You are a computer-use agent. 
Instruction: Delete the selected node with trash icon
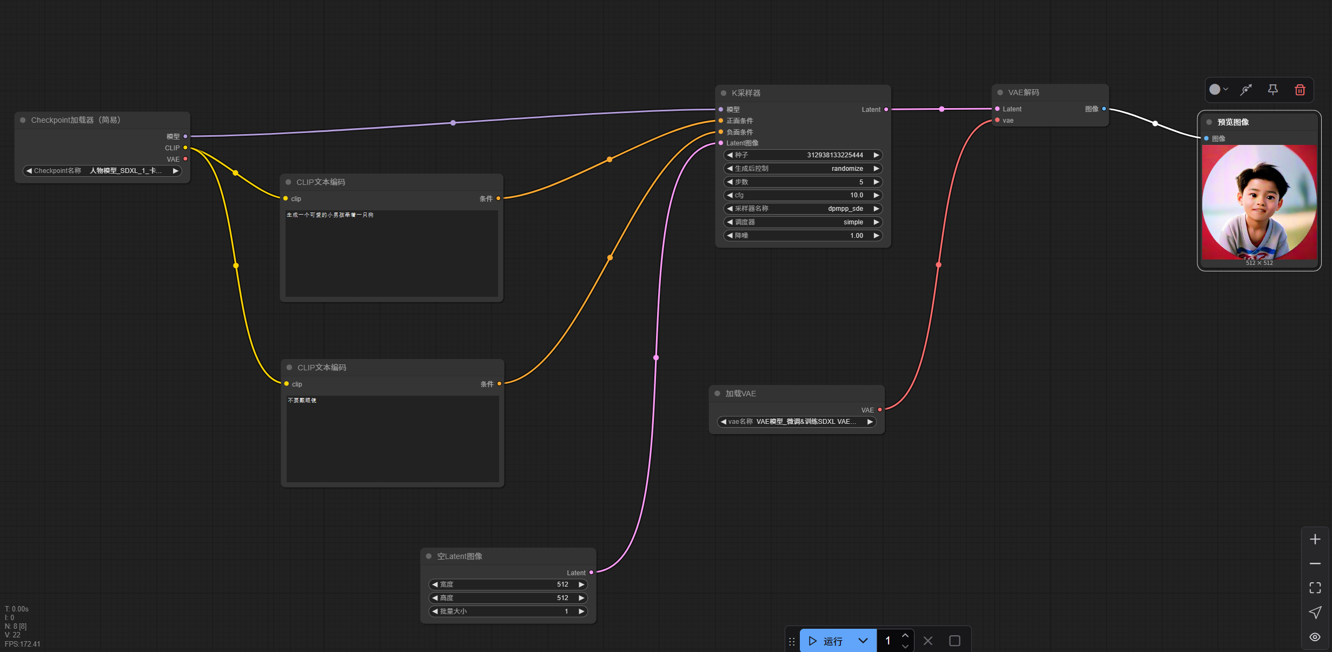1300,90
